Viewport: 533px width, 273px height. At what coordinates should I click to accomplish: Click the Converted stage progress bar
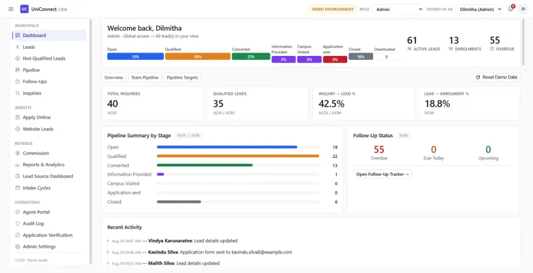(238, 165)
